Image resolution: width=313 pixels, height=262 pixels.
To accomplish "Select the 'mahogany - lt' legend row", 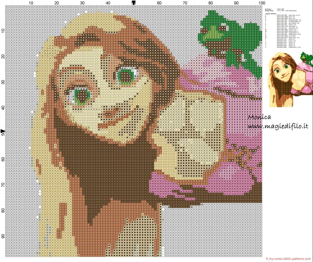I will (x=281, y=26).
